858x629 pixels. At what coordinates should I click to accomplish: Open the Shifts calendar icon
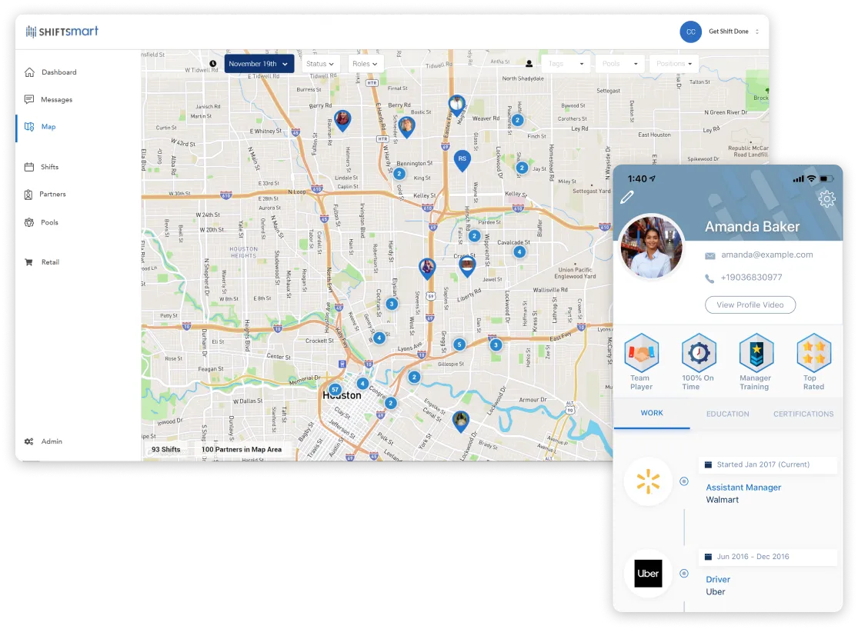click(x=29, y=167)
